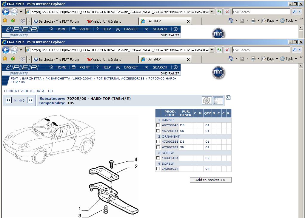Click the printer icon in front window toolbar

[x=253, y=59]
